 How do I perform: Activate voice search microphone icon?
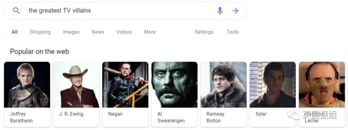click(x=220, y=10)
